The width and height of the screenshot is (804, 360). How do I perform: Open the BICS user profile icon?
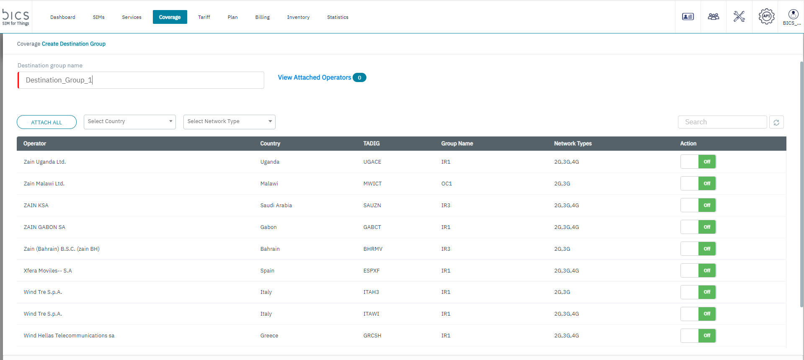[x=793, y=17]
